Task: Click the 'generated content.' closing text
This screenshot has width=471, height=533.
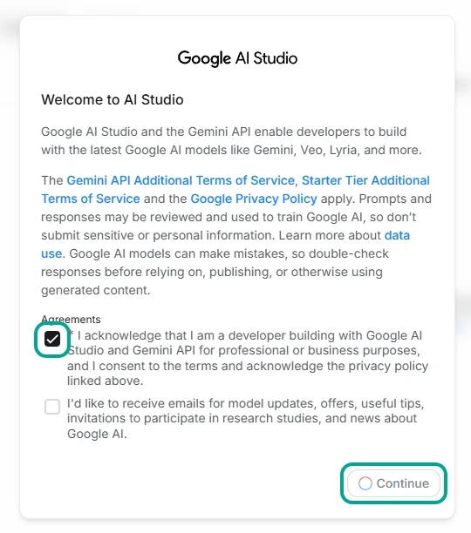Action: (x=96, y=290)
